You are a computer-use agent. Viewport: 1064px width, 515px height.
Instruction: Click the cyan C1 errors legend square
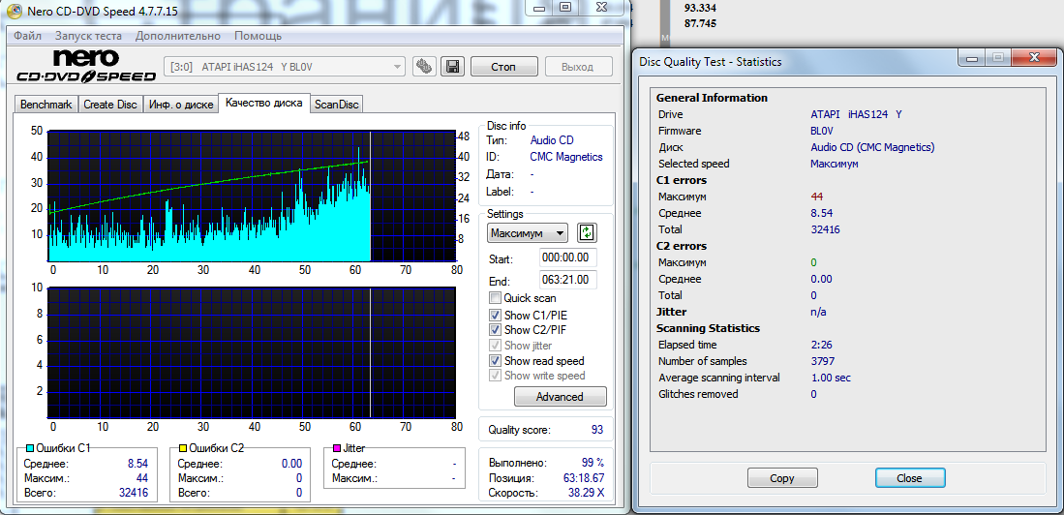click(29, 448)
